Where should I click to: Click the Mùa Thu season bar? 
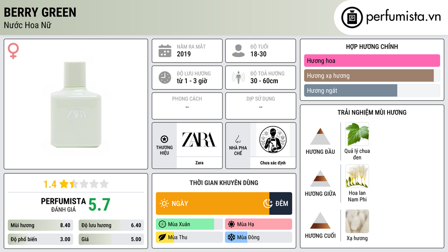pos(189,237)
